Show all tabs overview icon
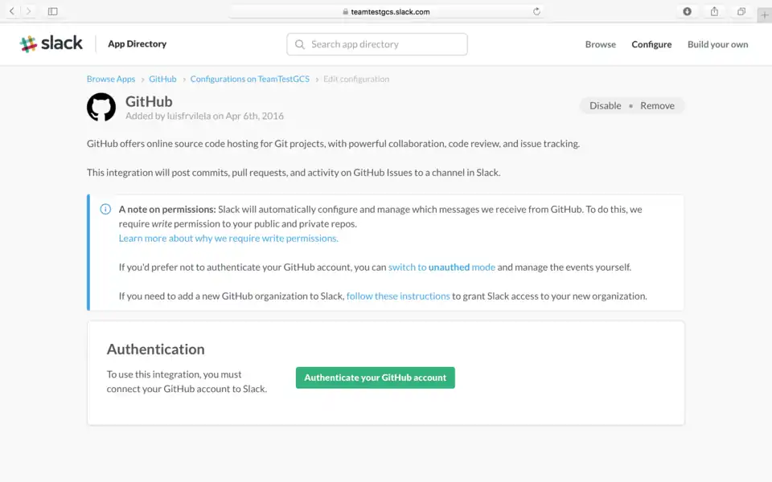Viewport: 772px width, 482px height. coord(741,11)
